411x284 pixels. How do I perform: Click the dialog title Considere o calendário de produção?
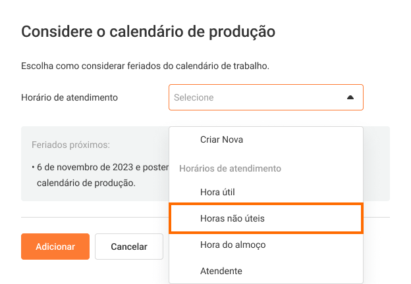click(148, 31)
